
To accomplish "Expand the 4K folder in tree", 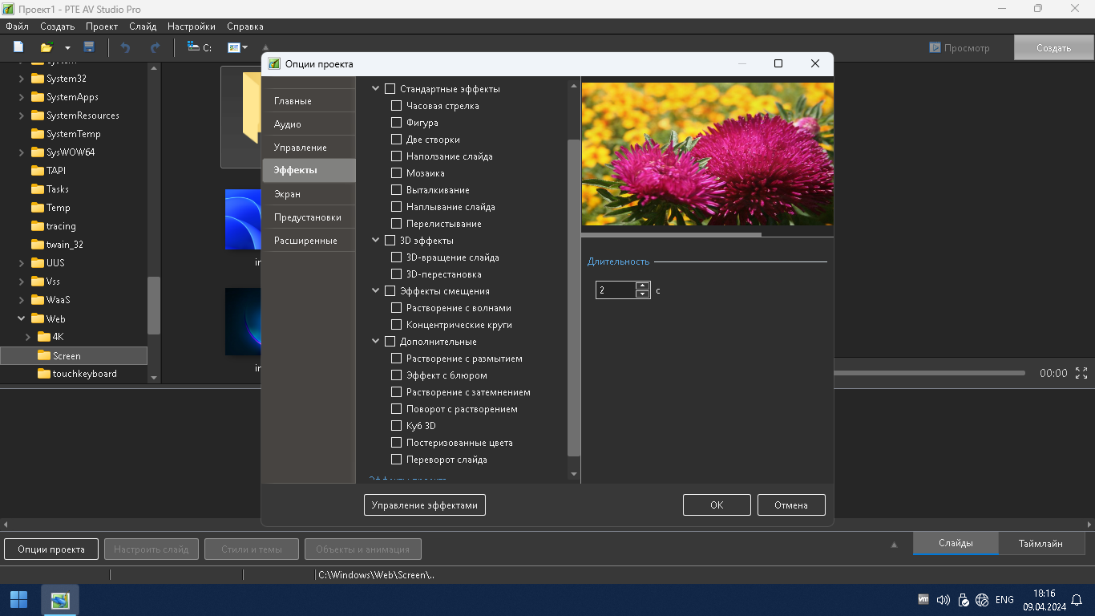I will click(28, 337).
